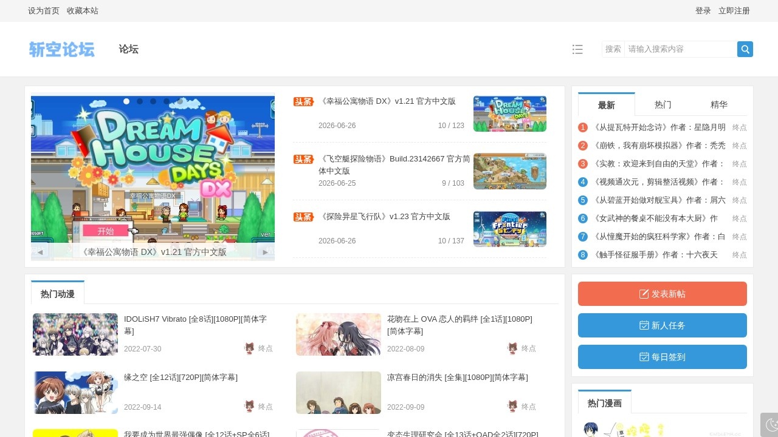Click the 新人任务 button
The width and height of the screenshot is (778, 437).
[663, 325]
